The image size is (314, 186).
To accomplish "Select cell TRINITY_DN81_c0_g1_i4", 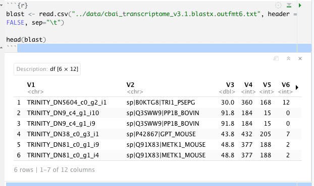I will (x=63, y=155).
